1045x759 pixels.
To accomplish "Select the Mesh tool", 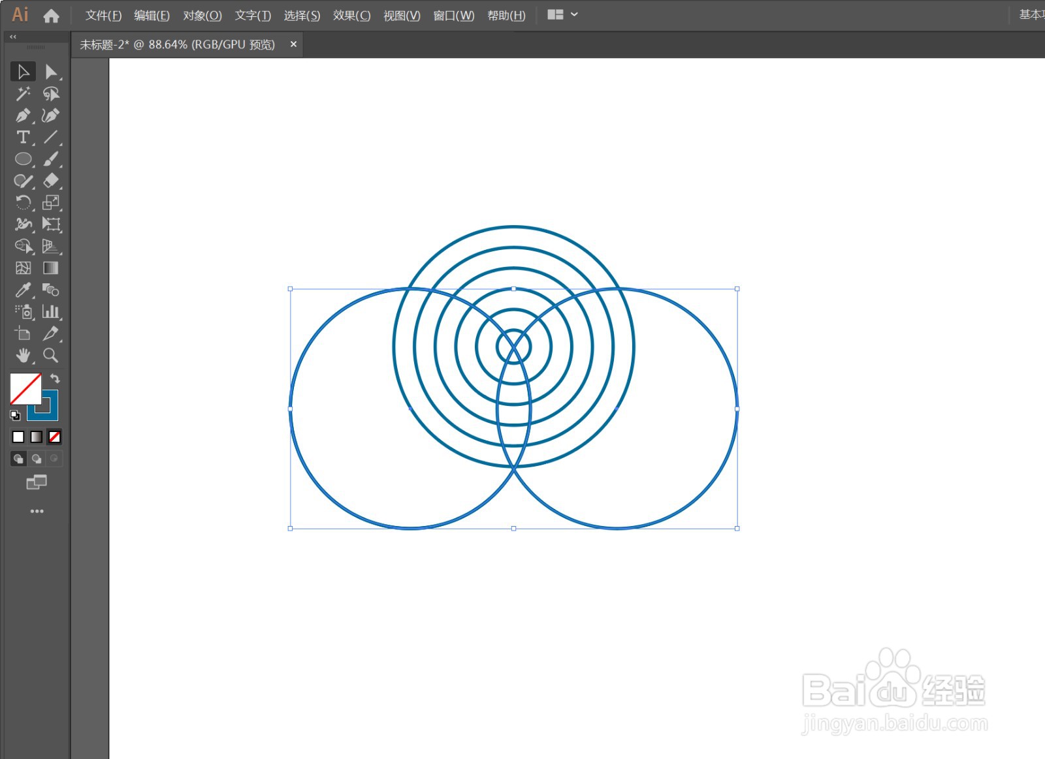I will tap(23, 268).
